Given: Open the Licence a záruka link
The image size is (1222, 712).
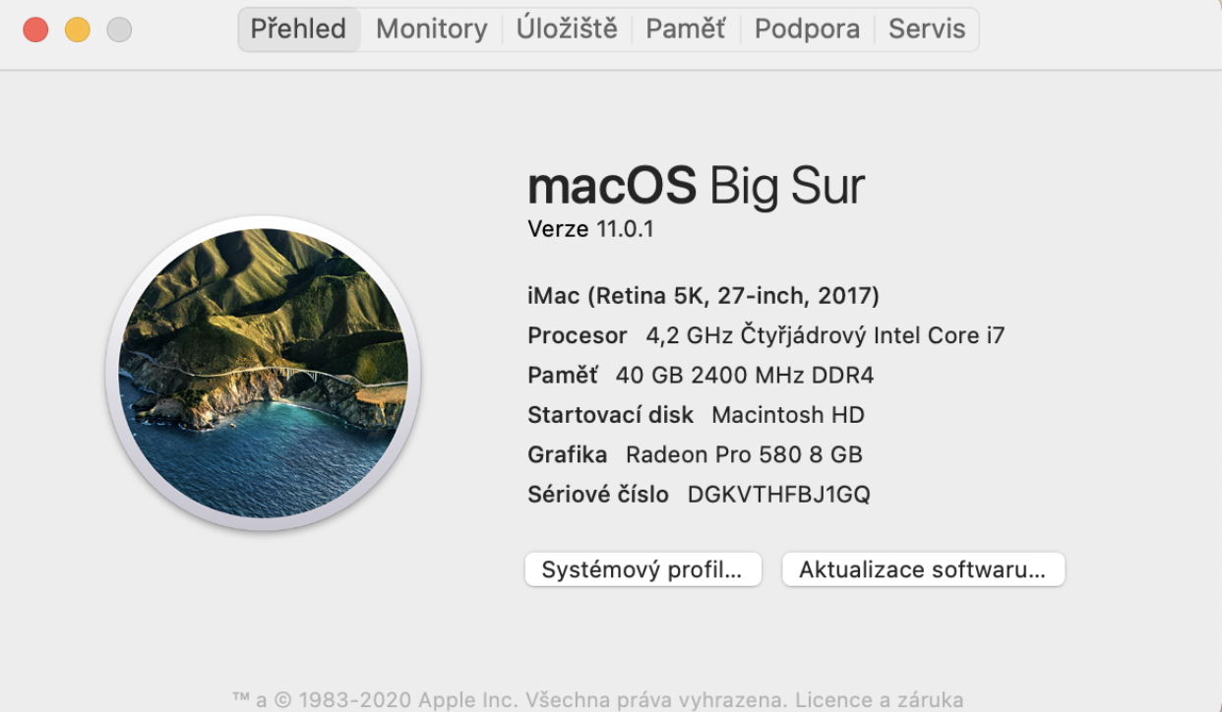Looking at the screenshot, I should click(878, 700).
